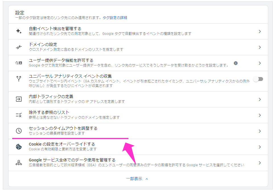Select セッションのタイムアウトを調整する title
The width and height of the screenshot is (275, 192).
(63, 128)
